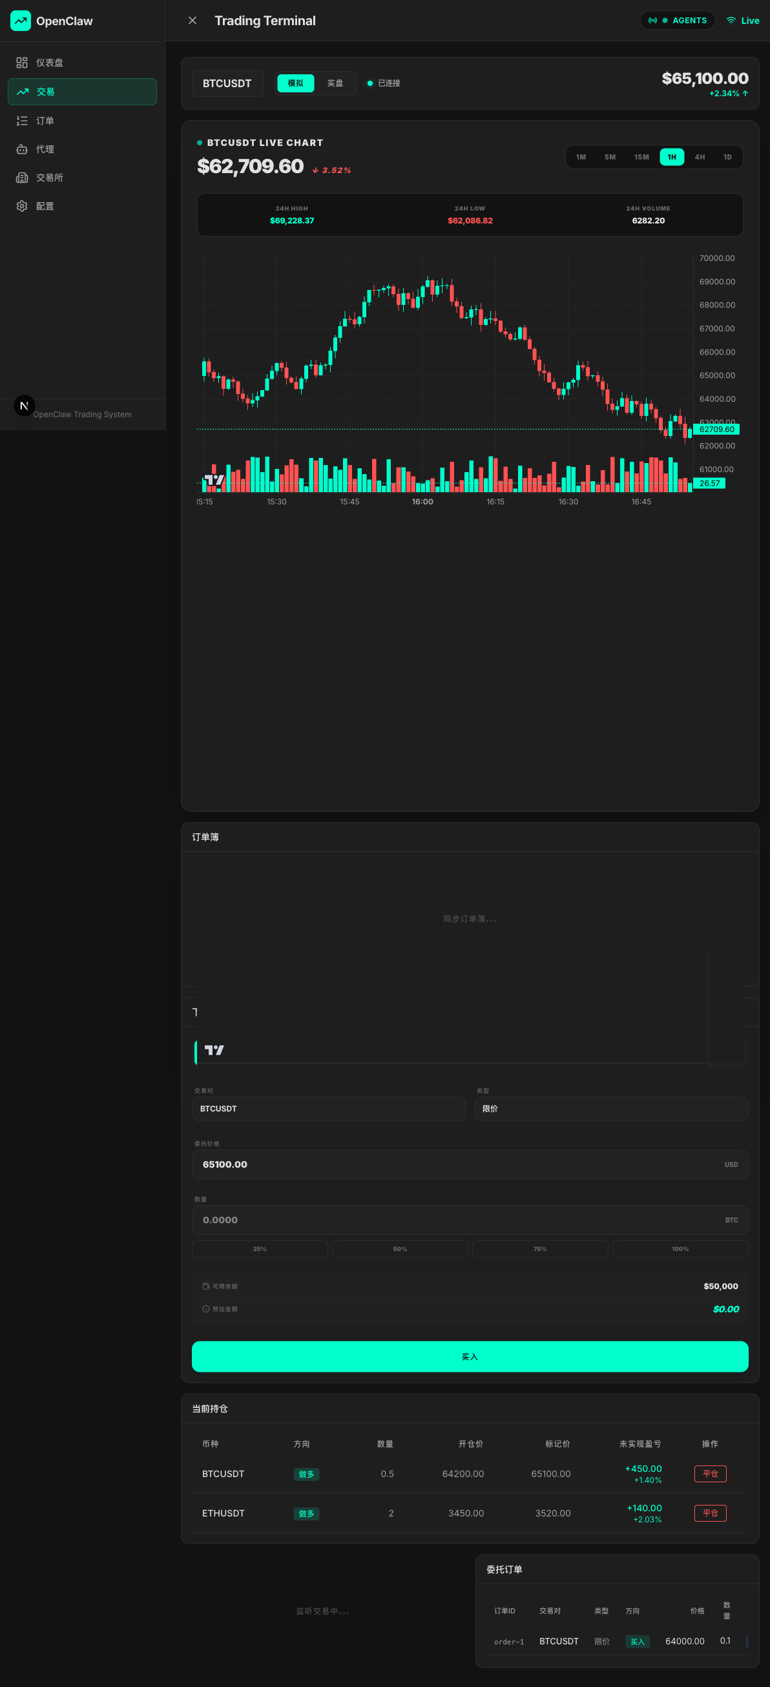Switch to 实盘 live trading mode

[335, 83]
